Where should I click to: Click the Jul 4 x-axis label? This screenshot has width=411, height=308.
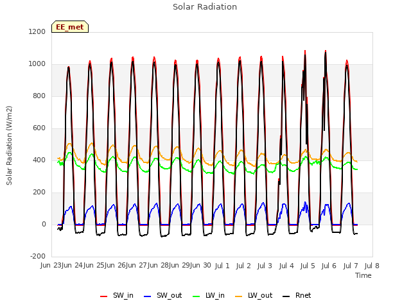coord(286,266)
